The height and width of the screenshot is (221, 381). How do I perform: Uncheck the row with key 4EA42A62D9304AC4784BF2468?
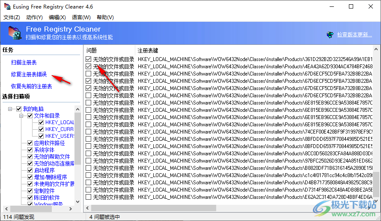point(89,66)
